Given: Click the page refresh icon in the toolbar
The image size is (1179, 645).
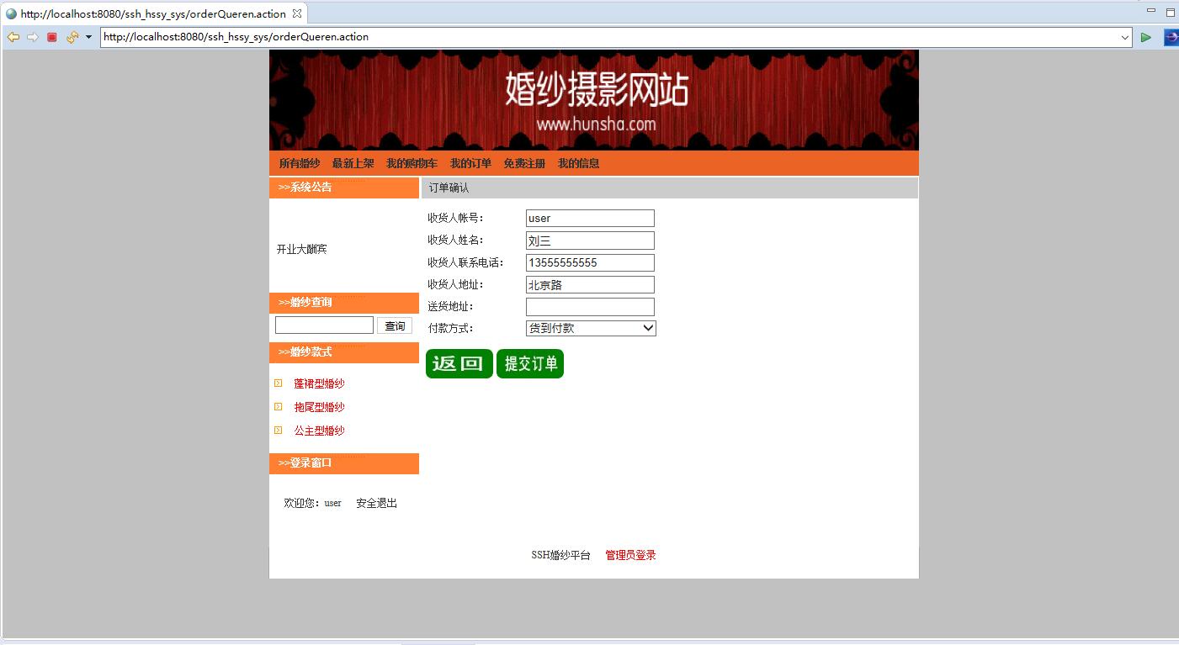Looking at the screenshot, I should 72,37.
